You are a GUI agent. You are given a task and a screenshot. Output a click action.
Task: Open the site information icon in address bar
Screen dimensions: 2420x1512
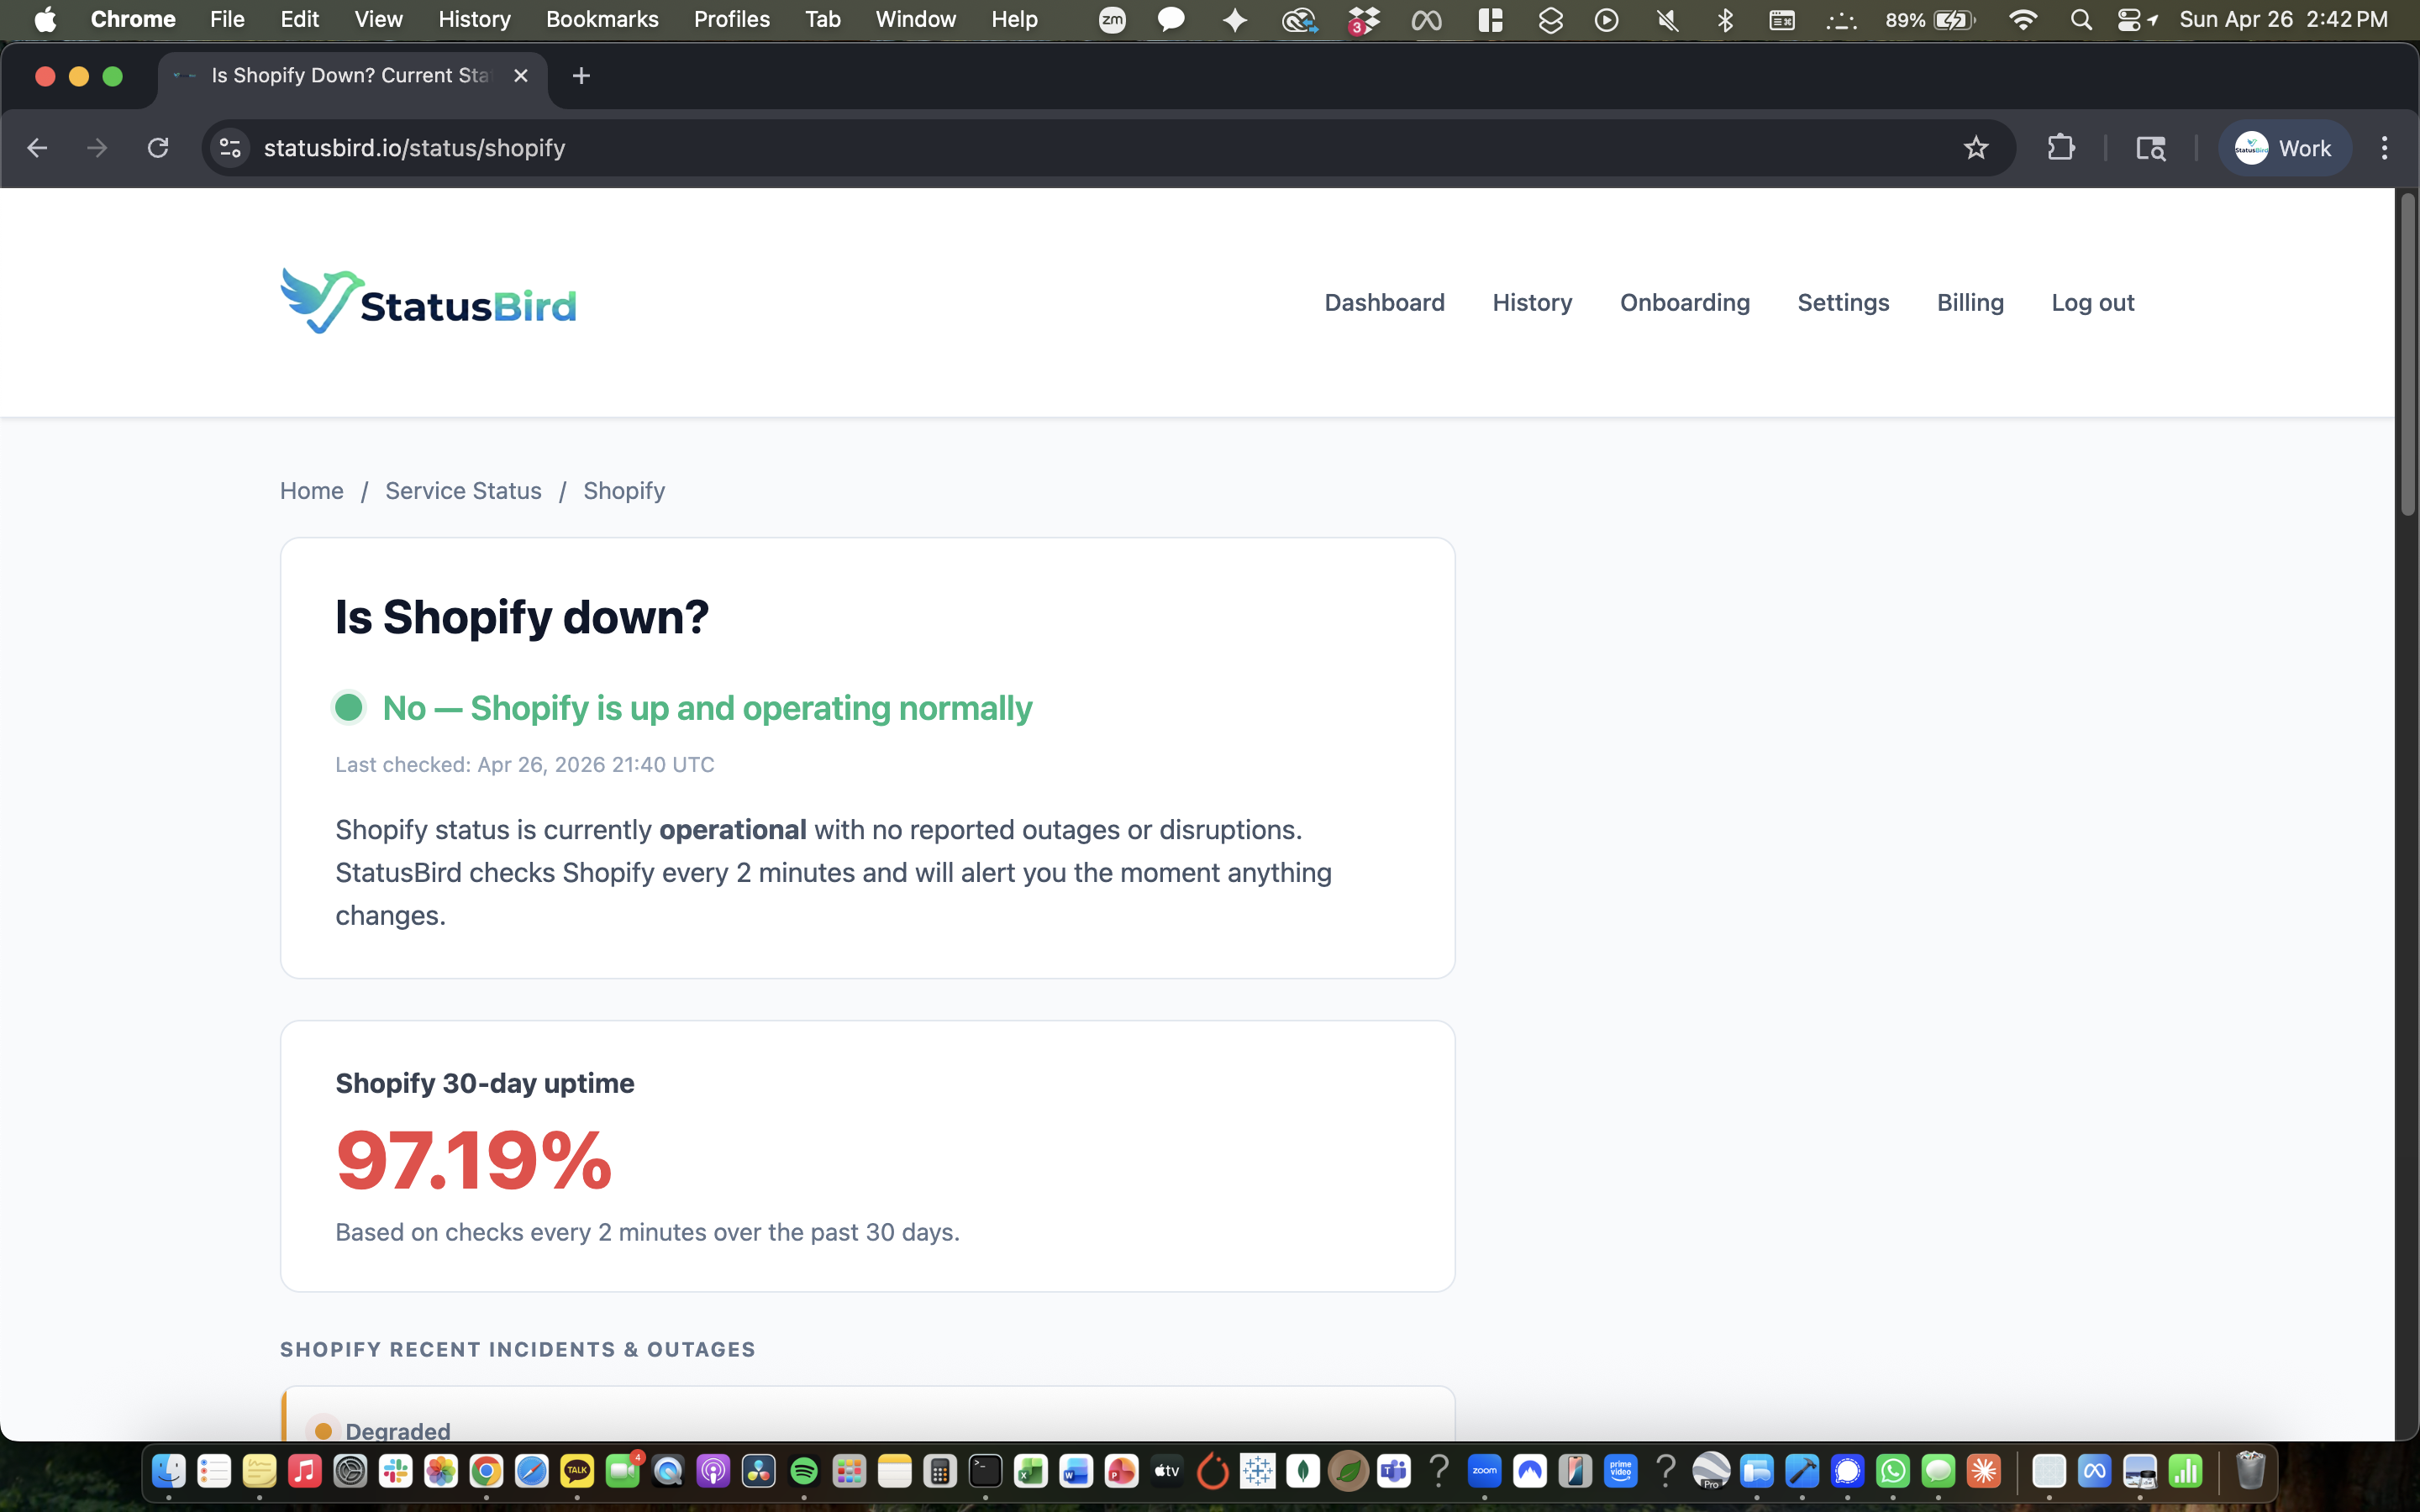[230, 148]
